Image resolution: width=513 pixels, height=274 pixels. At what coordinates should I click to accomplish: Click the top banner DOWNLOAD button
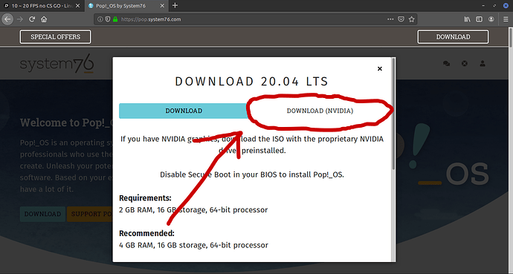click(x=453, y=37)
